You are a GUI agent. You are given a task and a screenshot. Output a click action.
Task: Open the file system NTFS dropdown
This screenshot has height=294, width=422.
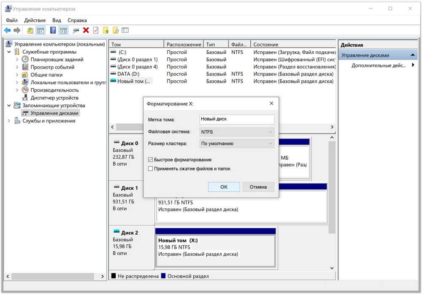tap(237, 132)
